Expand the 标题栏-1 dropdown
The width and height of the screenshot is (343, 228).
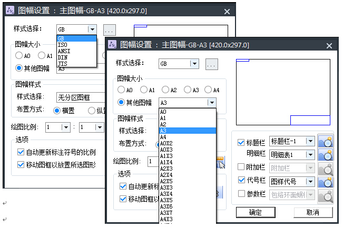coord(310,141)
